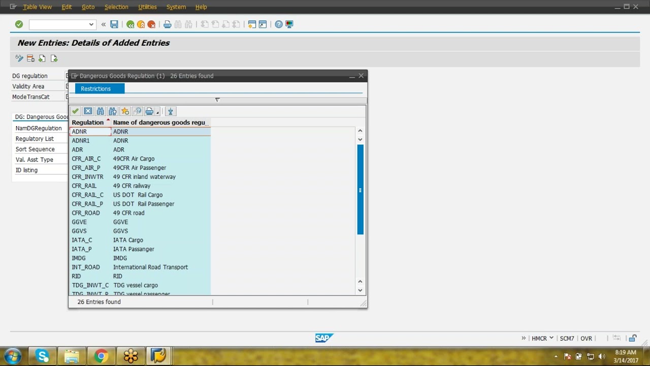
Task: Click the popup pin/hold icon
Action: click(x=171, y=111)
